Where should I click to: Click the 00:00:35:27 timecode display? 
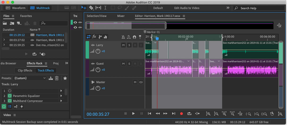98,114
